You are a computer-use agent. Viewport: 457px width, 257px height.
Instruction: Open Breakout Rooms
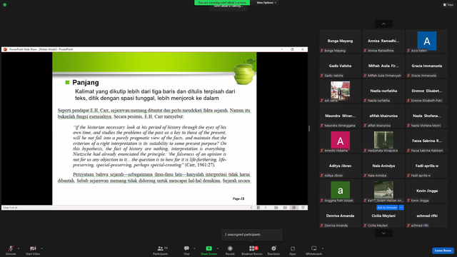click(x=252, y=250)
